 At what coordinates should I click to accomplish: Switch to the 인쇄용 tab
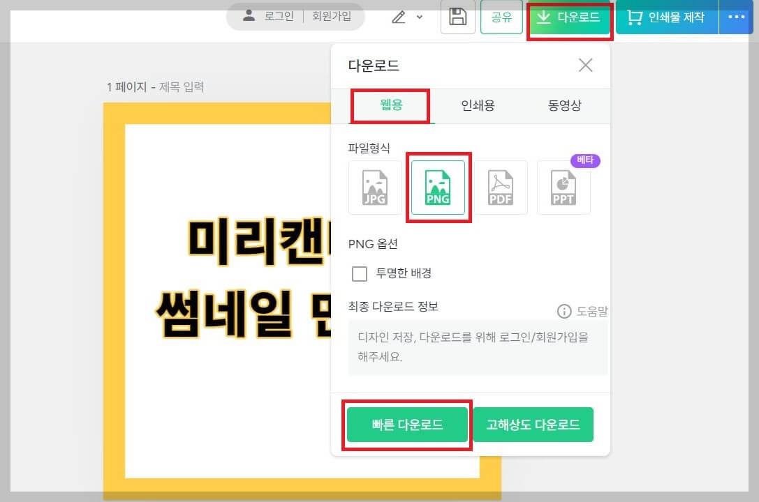click(478, 106)
